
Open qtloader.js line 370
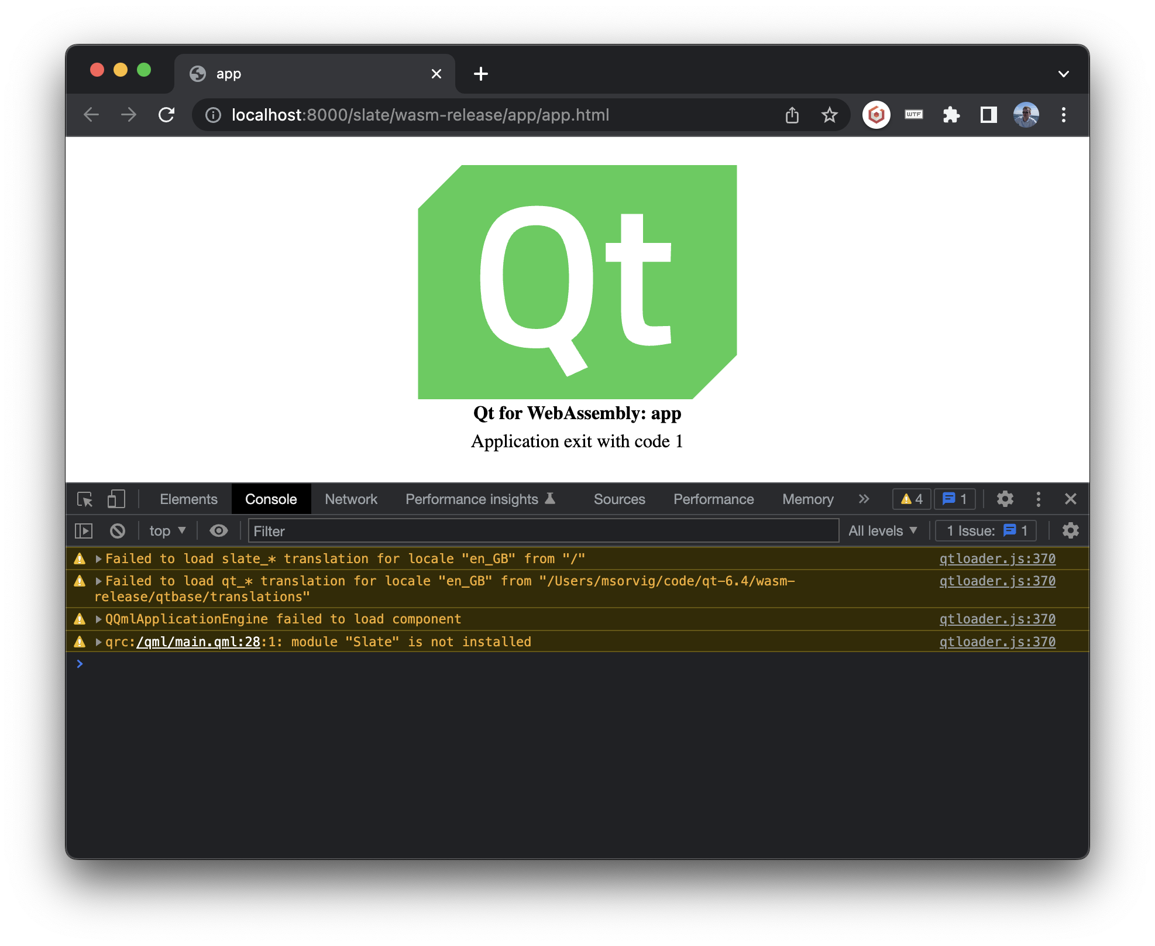[x=996, y=558]
